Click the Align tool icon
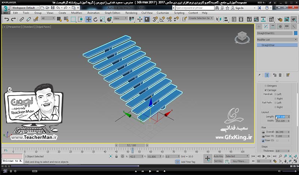 point(226,19)
